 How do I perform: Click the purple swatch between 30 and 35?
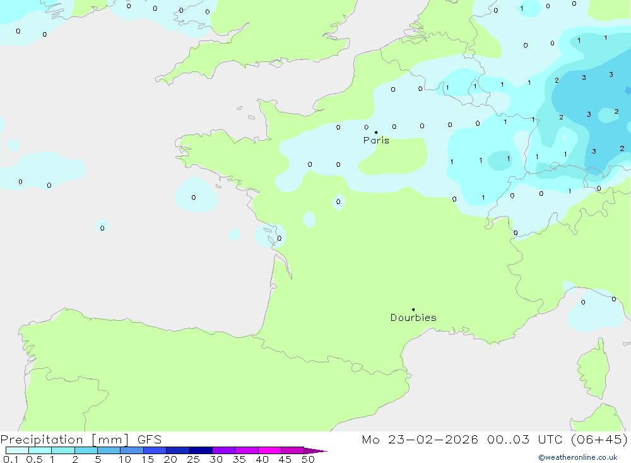point(223,450)
